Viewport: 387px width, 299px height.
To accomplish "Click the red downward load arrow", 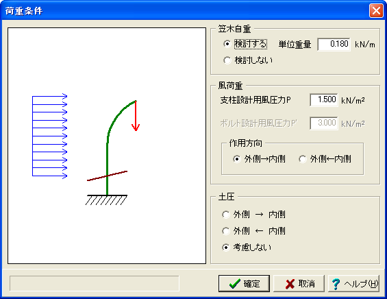I will tap(136, 116).
